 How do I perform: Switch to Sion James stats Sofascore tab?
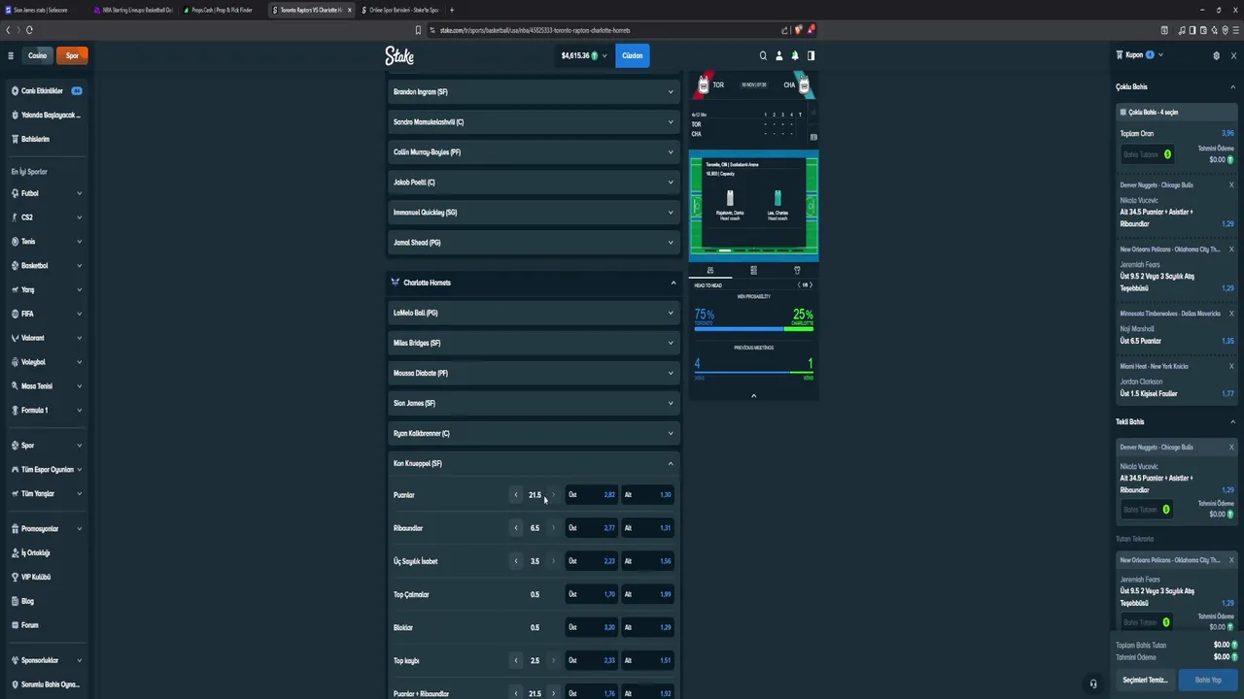(x=41, y=10)
